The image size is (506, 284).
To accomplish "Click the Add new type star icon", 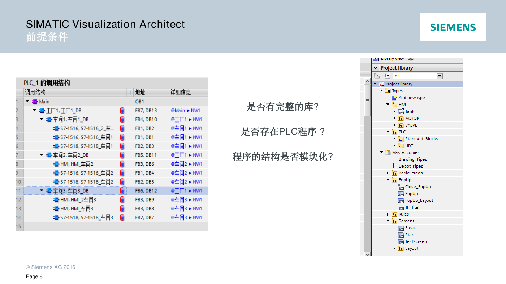I will coord(394,98).
